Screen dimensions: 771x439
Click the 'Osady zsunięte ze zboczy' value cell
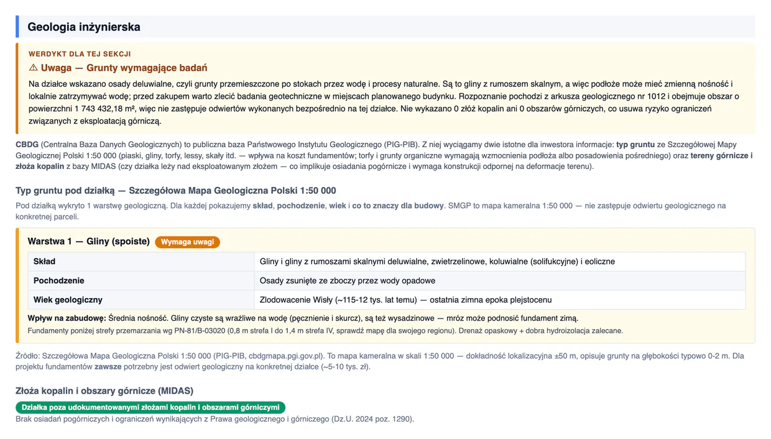tap(500, 281)
